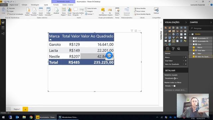The width and height of the screenshot is (213, 120).
Task: Uncheck the Marca field checkbox
Action: click(194, 47)
